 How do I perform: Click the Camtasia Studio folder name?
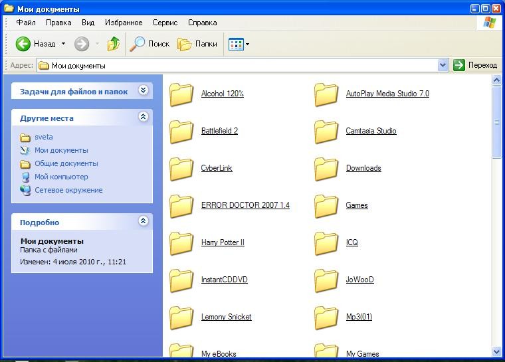click(371, 131)
